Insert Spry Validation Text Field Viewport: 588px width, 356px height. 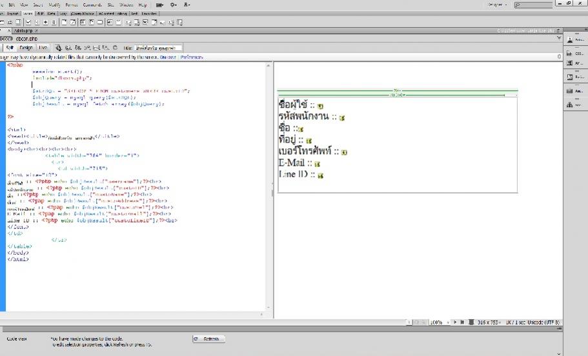pos(128,23)
